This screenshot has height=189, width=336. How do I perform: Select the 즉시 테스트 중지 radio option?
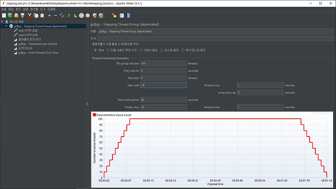(183, 50)
